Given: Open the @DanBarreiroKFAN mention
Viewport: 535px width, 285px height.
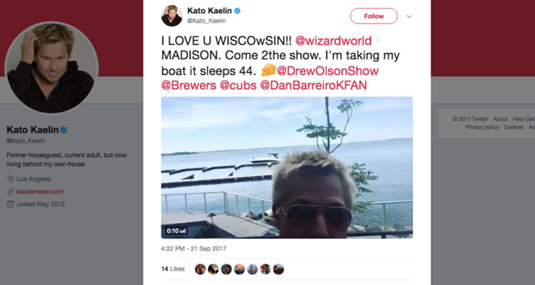Looking at the screenshot, I should 313,85.
